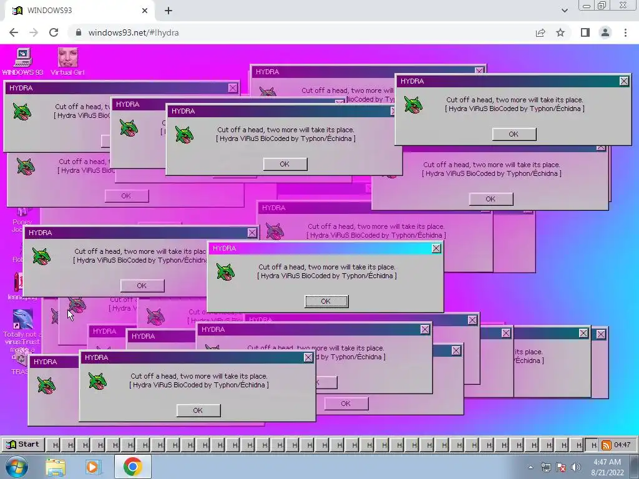The height and width of the screenshot is (479, 639).
Task: Go forward in the Chrome browser
Action: coord(34,32)
